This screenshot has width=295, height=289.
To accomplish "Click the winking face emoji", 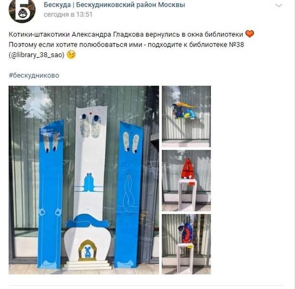I will coord(71,55).
